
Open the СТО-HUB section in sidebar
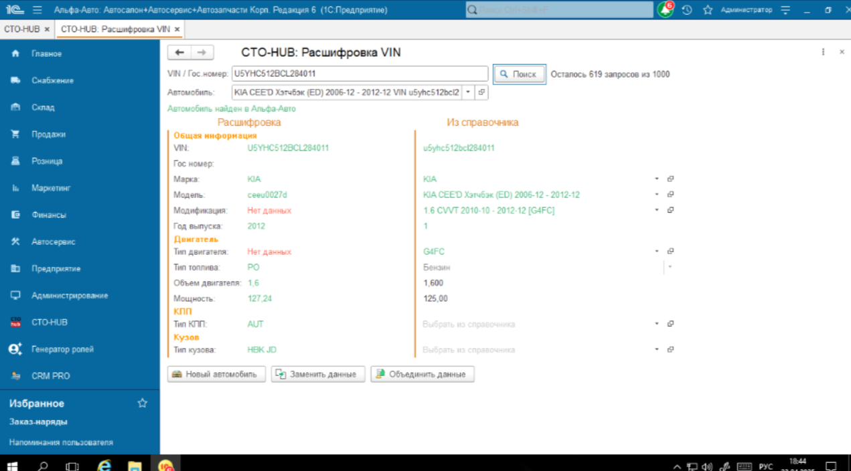(49, 322)
